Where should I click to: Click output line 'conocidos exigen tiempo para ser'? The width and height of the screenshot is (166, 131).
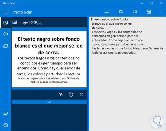click(x=115, y=36)
